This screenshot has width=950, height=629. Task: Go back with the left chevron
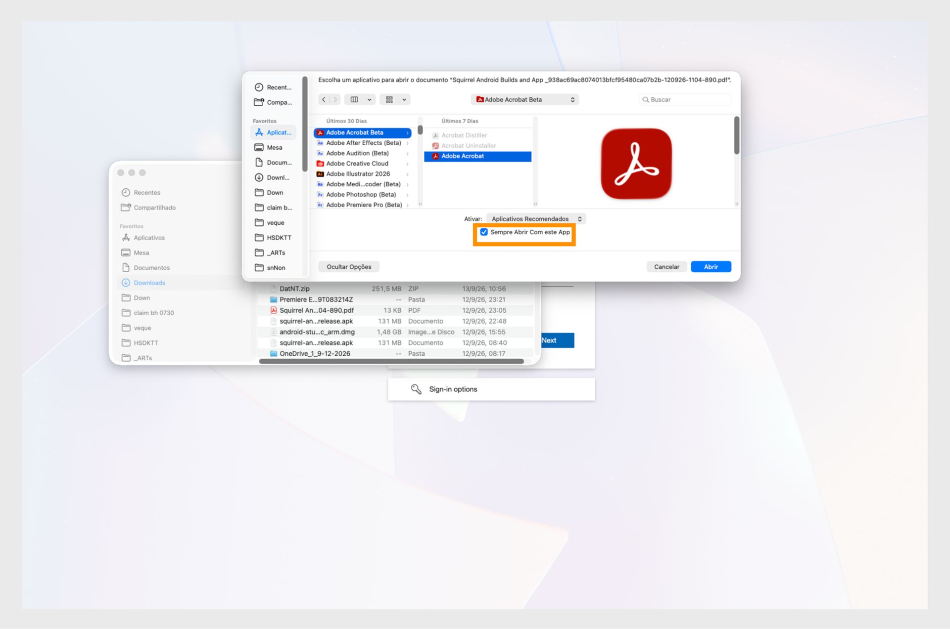[324, 99]
